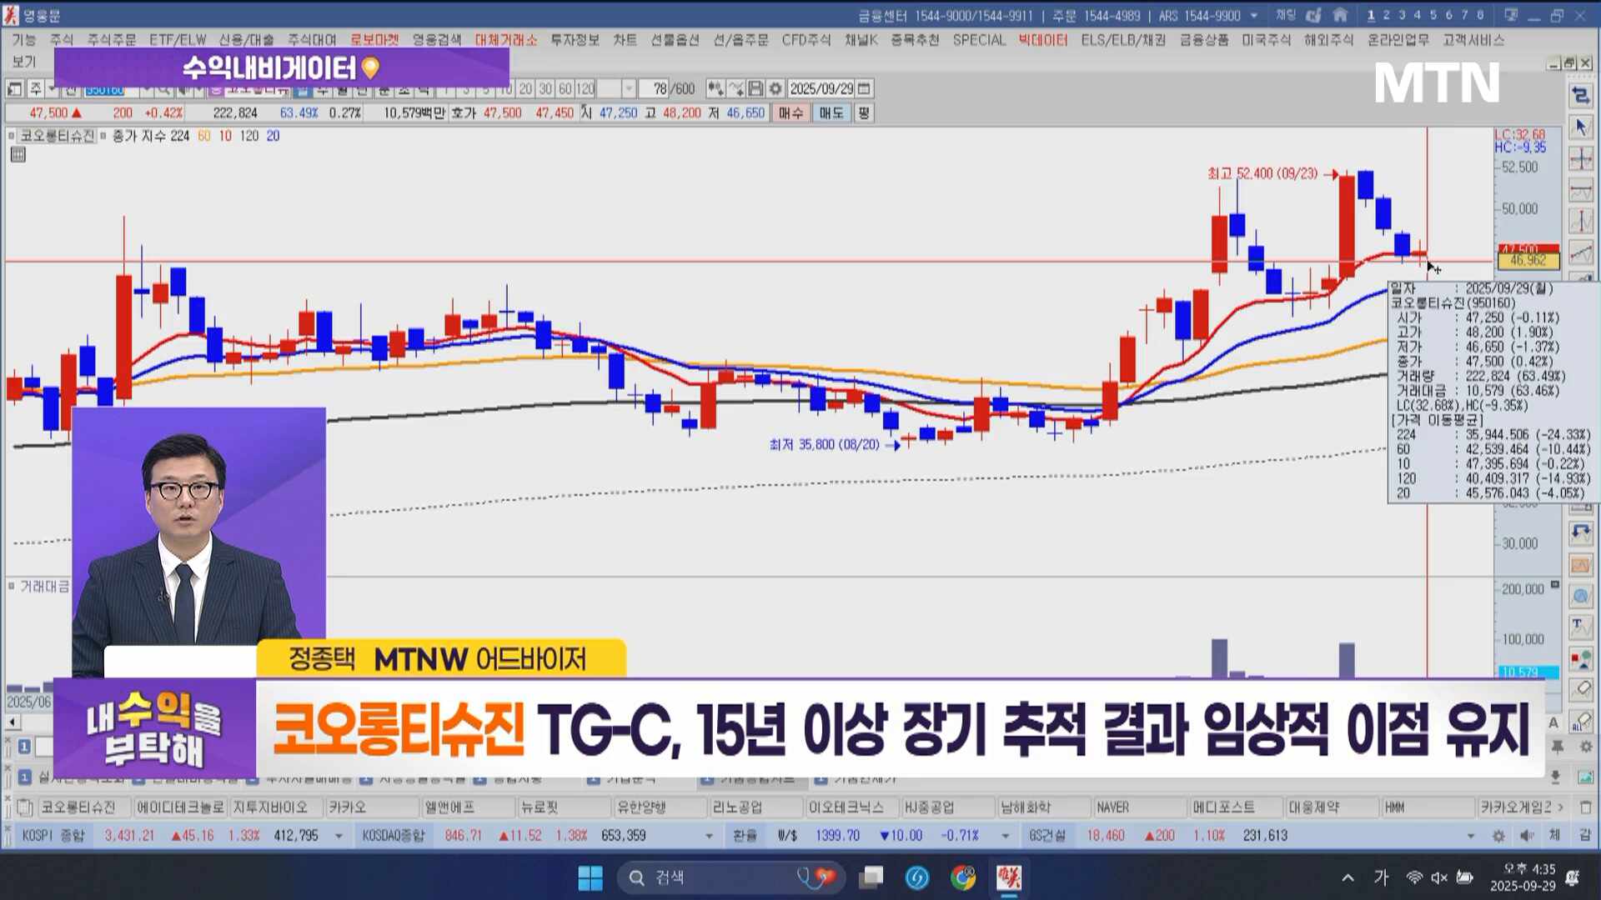This screenshot has width=1601, height=900.
Task: Expand the KOSPI 종합 index dropdown
Action: pos(339,836)
